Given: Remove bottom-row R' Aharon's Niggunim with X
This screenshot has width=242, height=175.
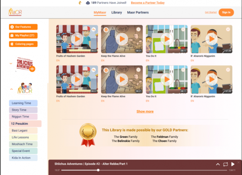Looking at the screenshot, I should (228, 70).
